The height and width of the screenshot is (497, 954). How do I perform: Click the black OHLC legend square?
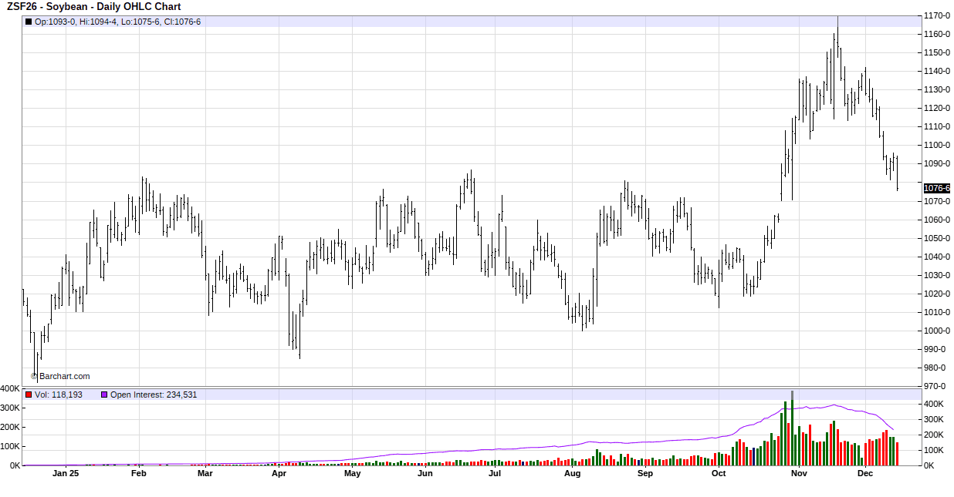coord(29,22)
